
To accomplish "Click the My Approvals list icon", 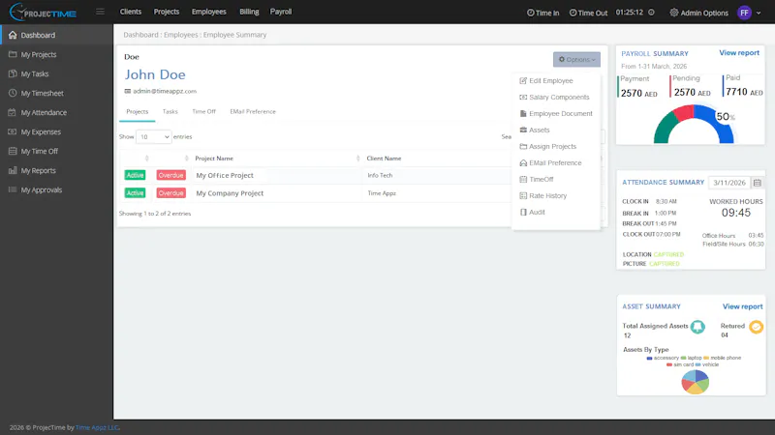I will (x=13, y=189).
